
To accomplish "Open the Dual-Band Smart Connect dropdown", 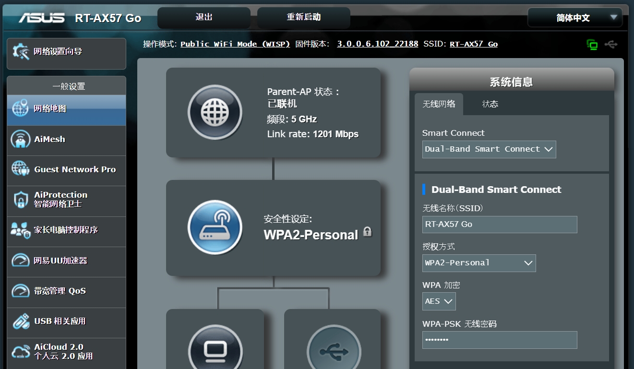I will (489, 149).
